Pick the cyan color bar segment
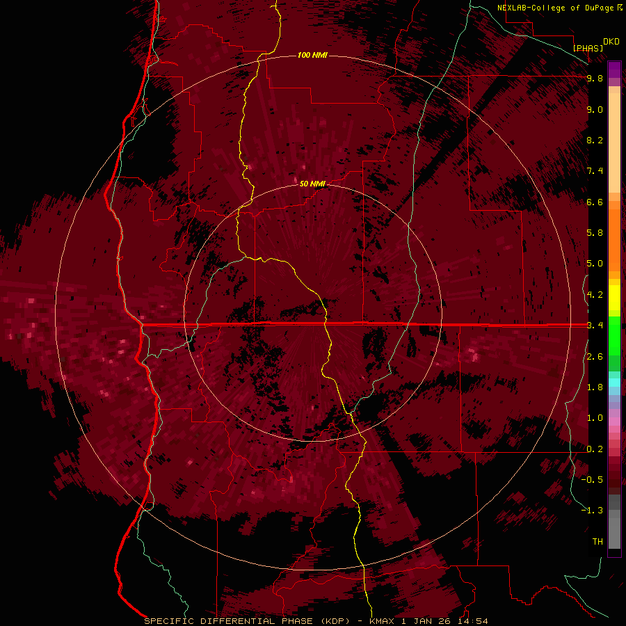626x626 pixels. (x=614, y=382)
